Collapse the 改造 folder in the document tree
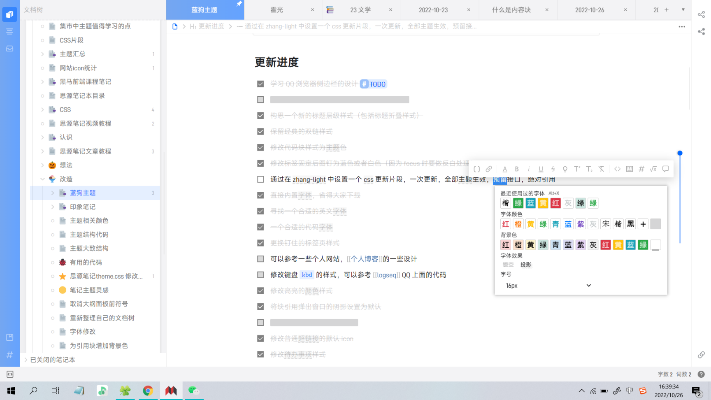 click(43, 179)
